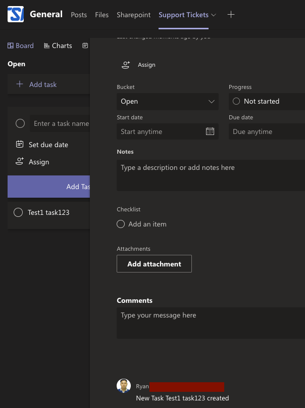Viewport: 305px width, 408px height.
Task: Toggle the new task name circle
Action: [x=20, y=123]
